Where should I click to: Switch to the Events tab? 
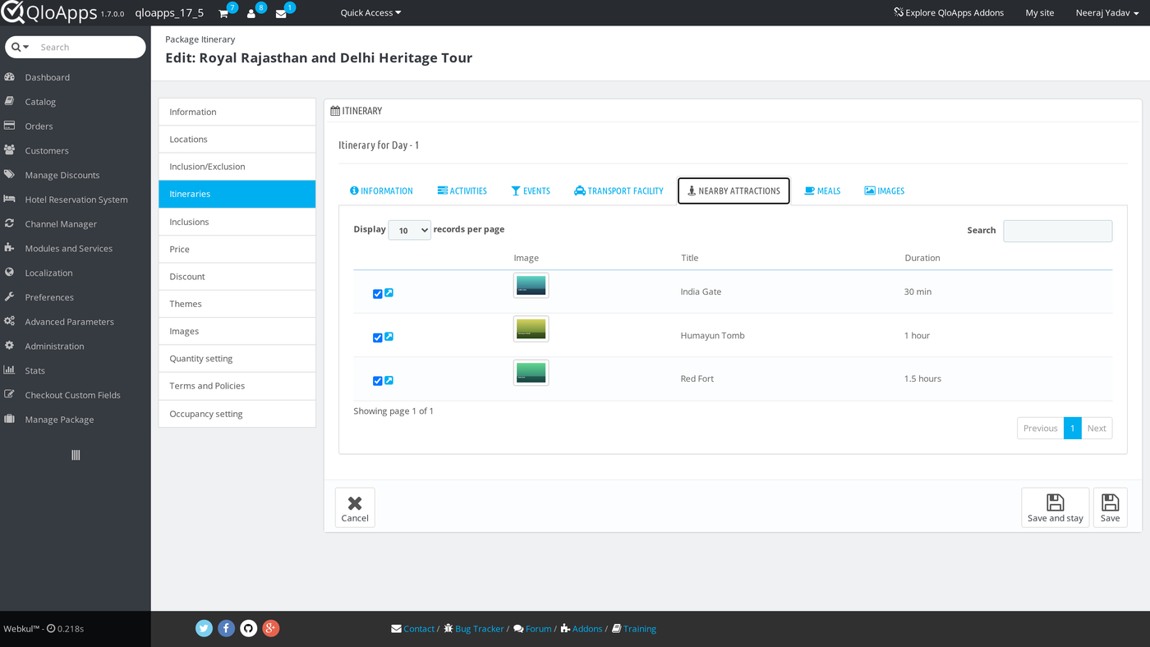[x=531, y=191]
